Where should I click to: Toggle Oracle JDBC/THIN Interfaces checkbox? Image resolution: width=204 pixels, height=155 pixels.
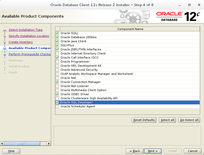coord(57,49)
